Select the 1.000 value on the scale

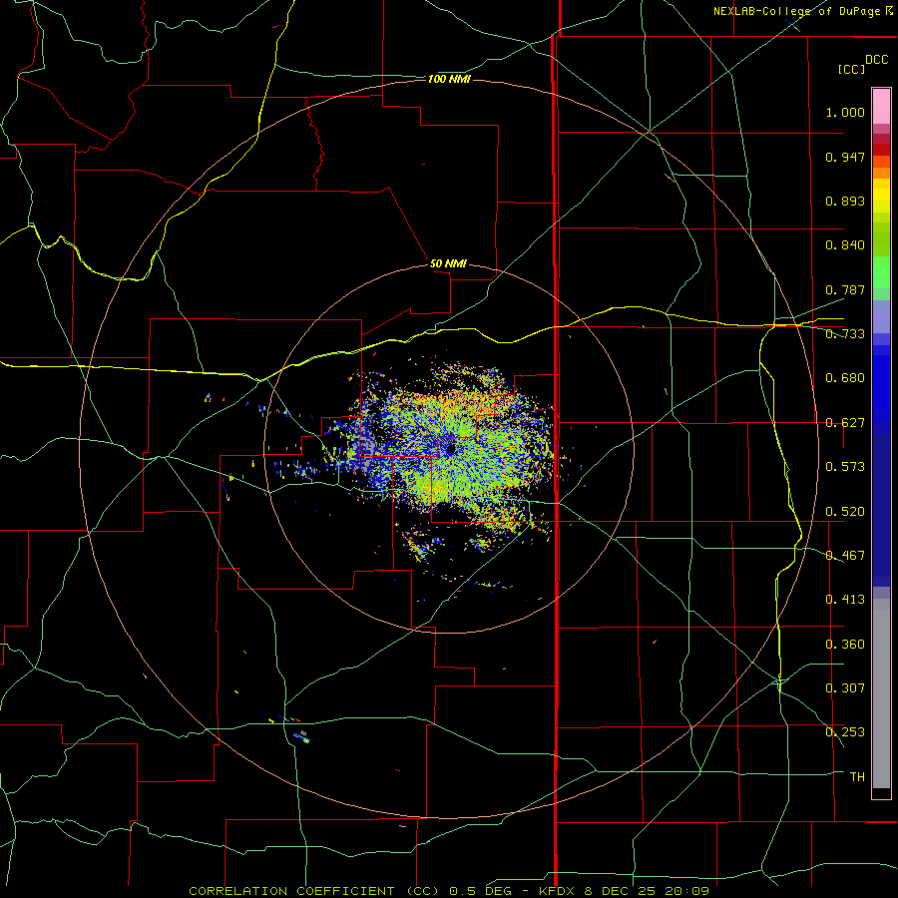point(845,112)
